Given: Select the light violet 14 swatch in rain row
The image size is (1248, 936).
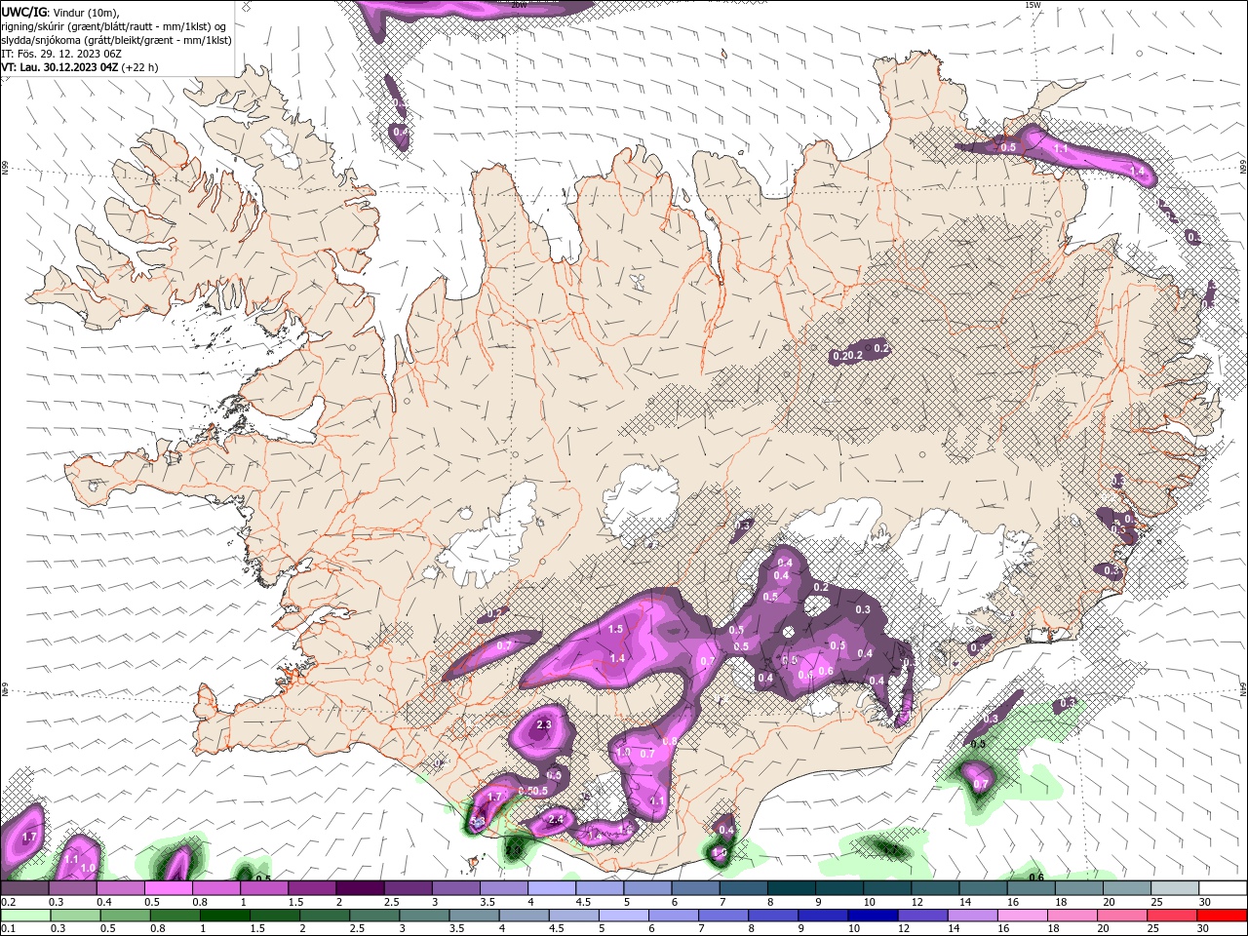Looking at the screenshot, I should click(973, 916).
